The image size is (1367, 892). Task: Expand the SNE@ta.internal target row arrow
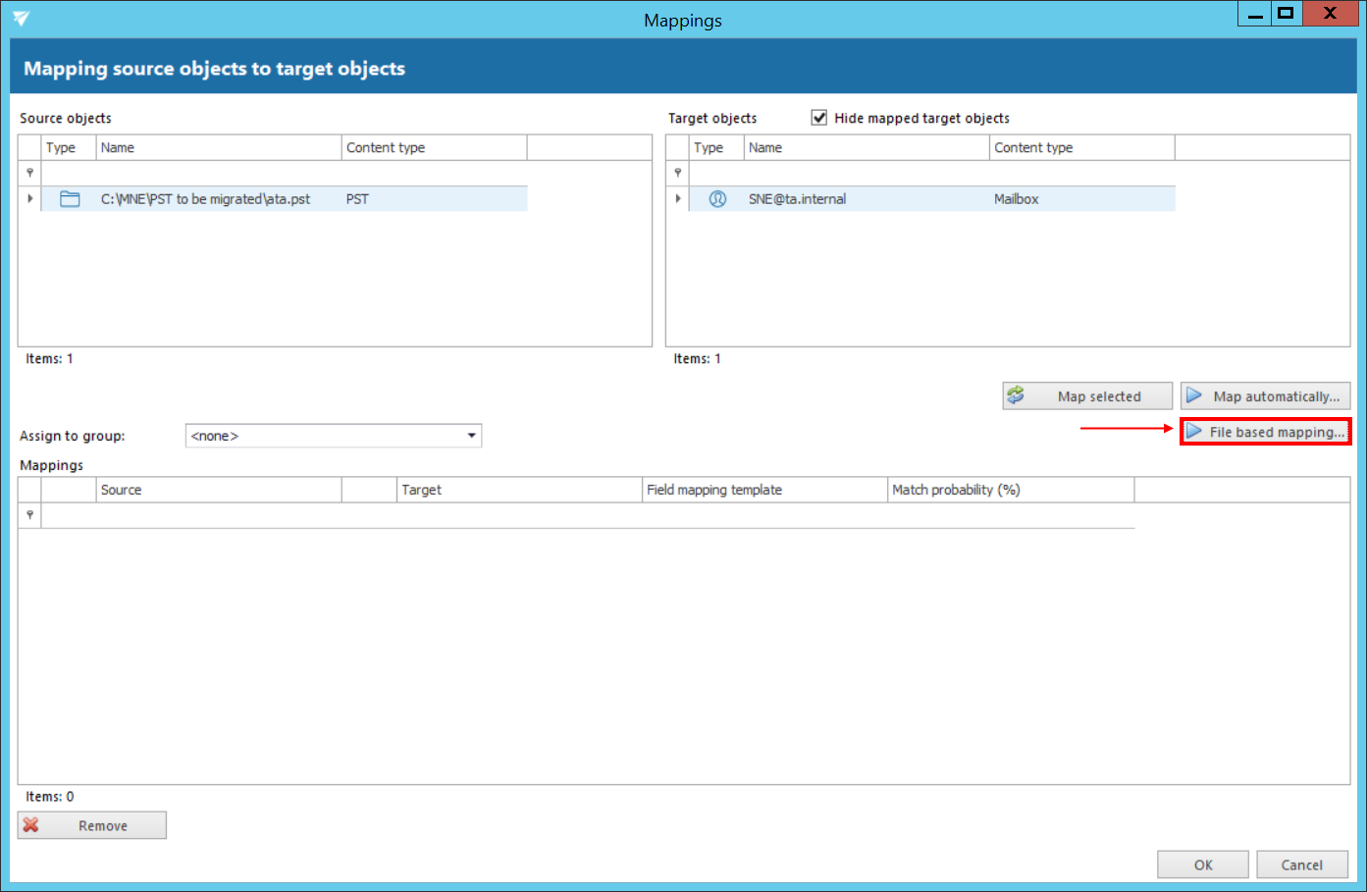pos(677,199)
